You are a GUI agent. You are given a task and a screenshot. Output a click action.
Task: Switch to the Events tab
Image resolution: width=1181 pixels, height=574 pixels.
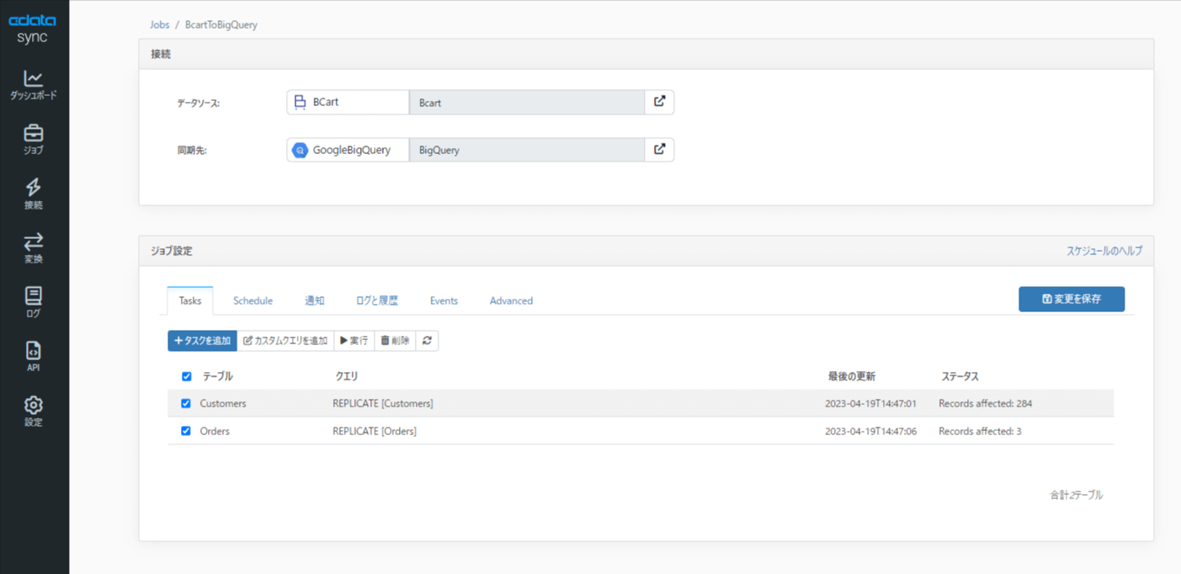pyautogui.click(x=444, y=300)
